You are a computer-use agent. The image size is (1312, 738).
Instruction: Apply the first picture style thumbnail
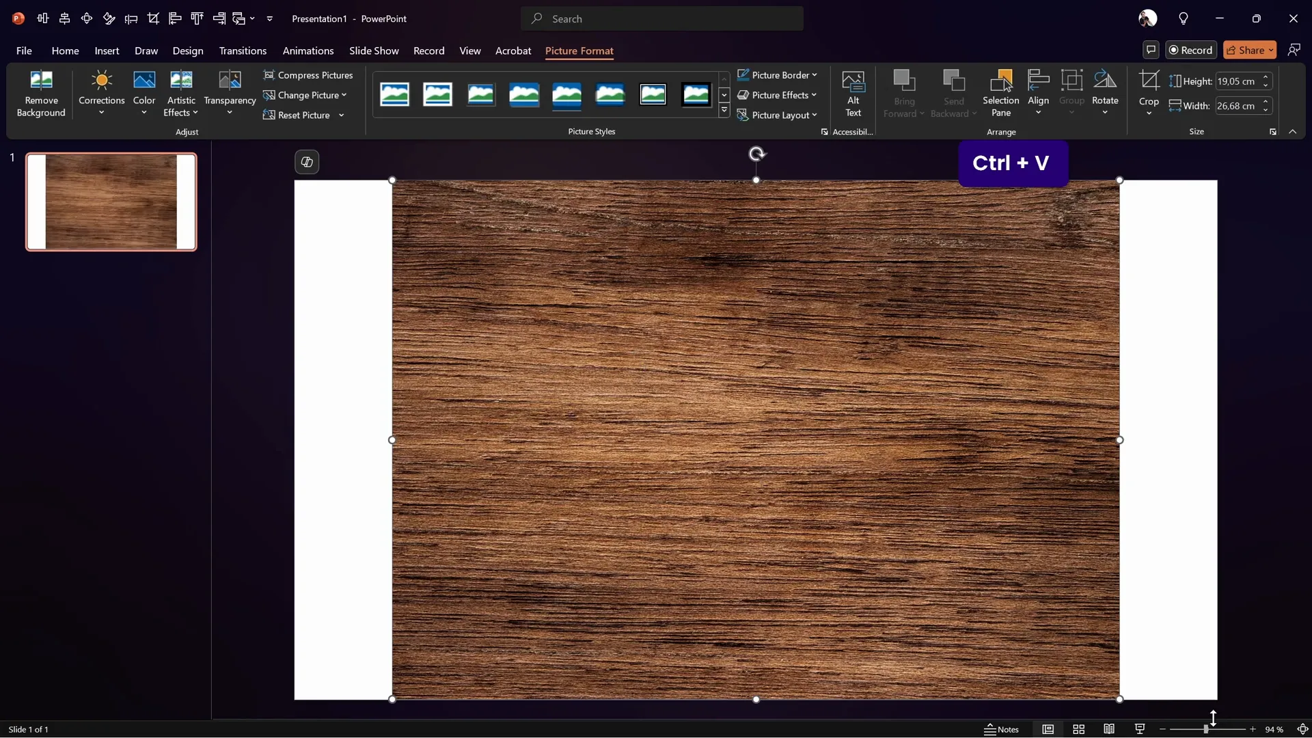(x=394, y=94)
